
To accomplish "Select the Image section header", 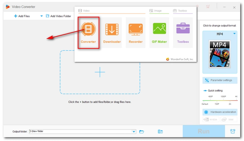I will (x=155, y=11).
